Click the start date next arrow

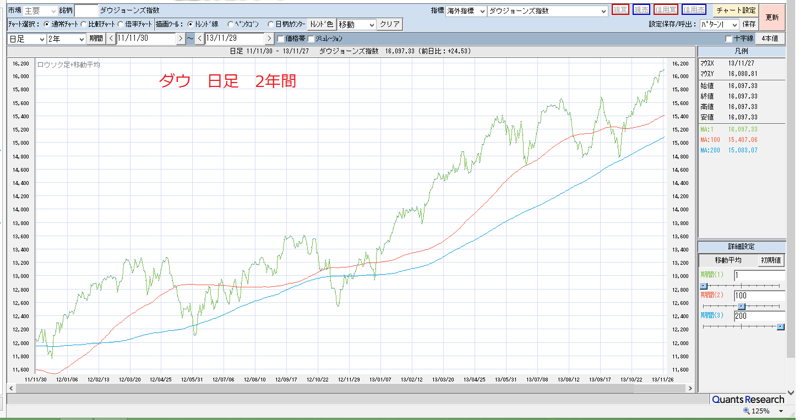coord(181,39)
